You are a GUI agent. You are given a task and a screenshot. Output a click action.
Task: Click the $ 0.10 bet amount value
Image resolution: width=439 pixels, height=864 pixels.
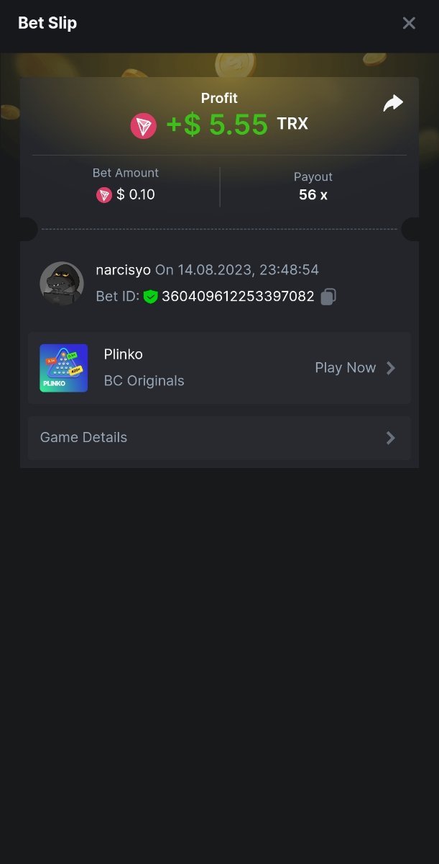(x=136, y=194)
